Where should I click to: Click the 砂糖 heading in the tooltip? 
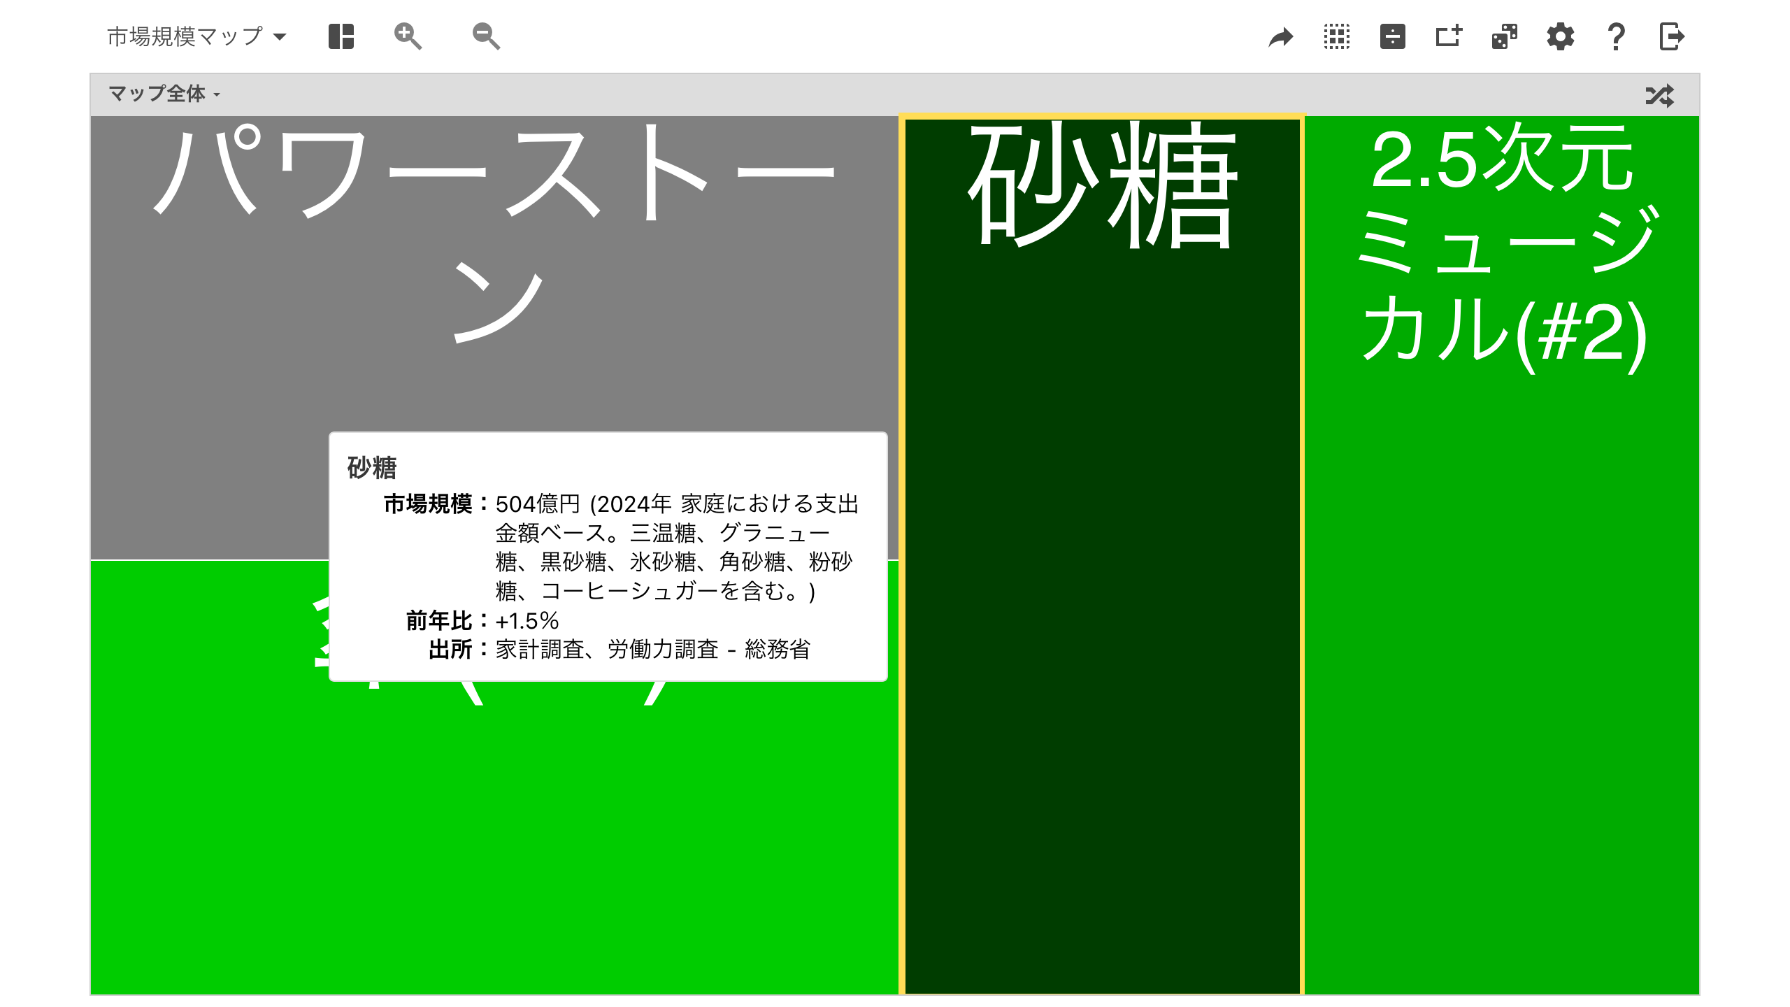point(372,467)
